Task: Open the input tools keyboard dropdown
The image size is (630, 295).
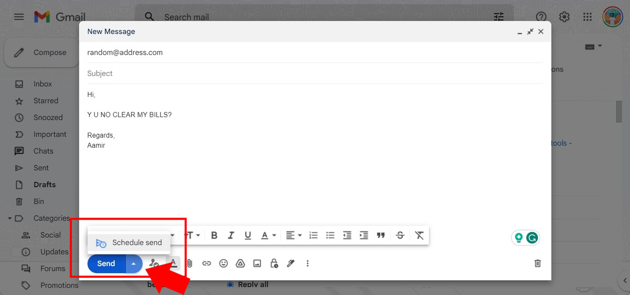Action: pyautogui.click(x=593, y=46)
